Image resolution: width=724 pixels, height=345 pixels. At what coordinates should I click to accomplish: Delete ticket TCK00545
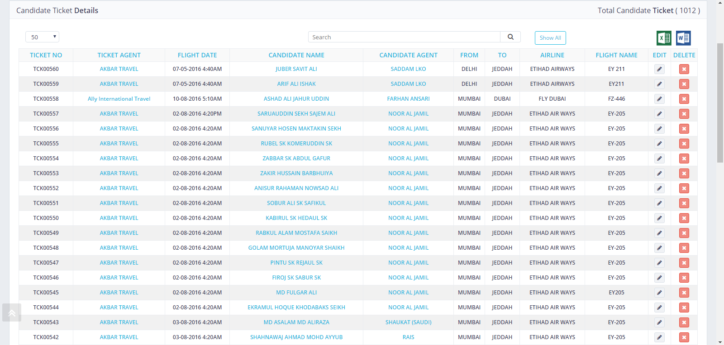tap(684, 293)
